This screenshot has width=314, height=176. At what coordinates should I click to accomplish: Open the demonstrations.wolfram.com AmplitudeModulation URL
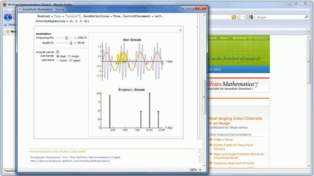70,161
